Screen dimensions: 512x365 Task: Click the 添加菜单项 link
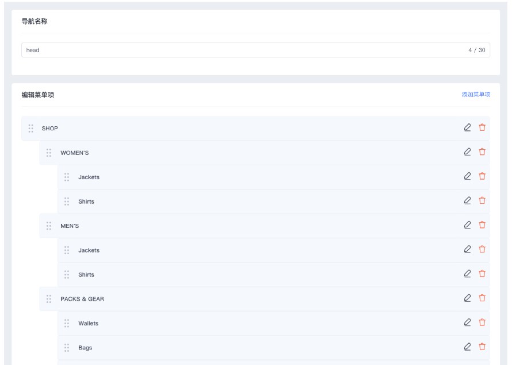(476, 95)
